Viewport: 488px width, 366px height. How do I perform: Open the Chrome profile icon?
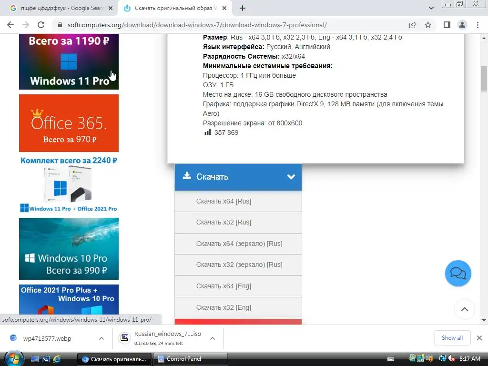[x=462, y=25]
